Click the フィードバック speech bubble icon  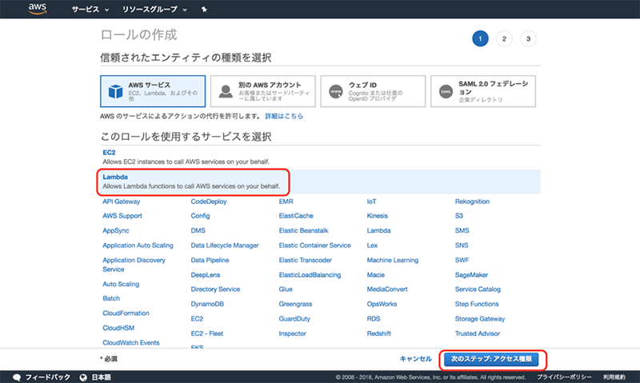(x=17, y=377)
